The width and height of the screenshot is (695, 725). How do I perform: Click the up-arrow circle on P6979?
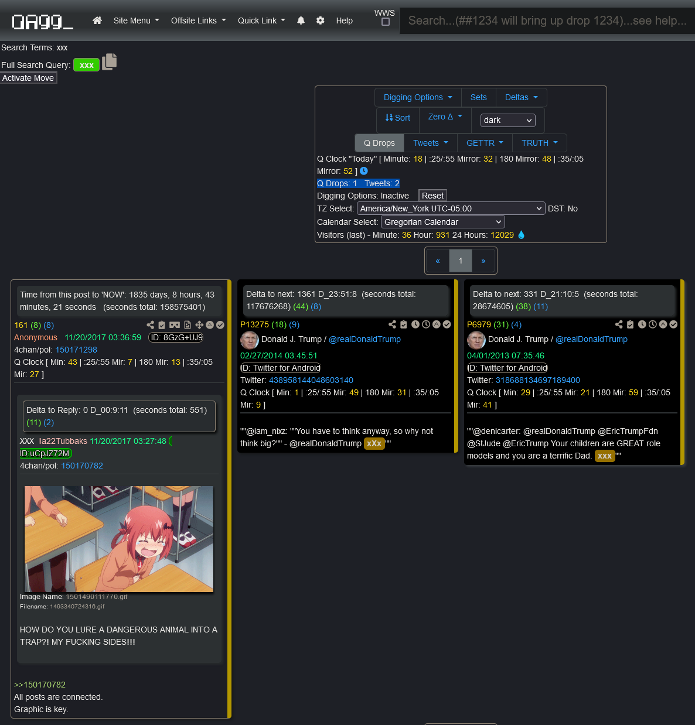click(x=663, y=324)
